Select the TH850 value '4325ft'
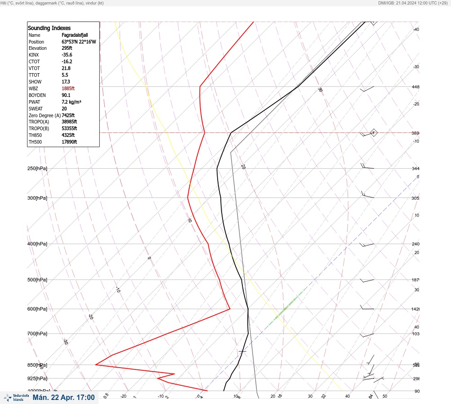This screenshot has height=404, width=451. click(68, 135)
